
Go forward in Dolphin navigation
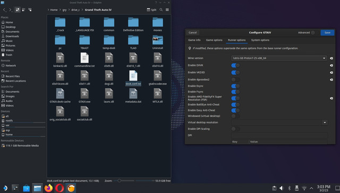(10, 10)
